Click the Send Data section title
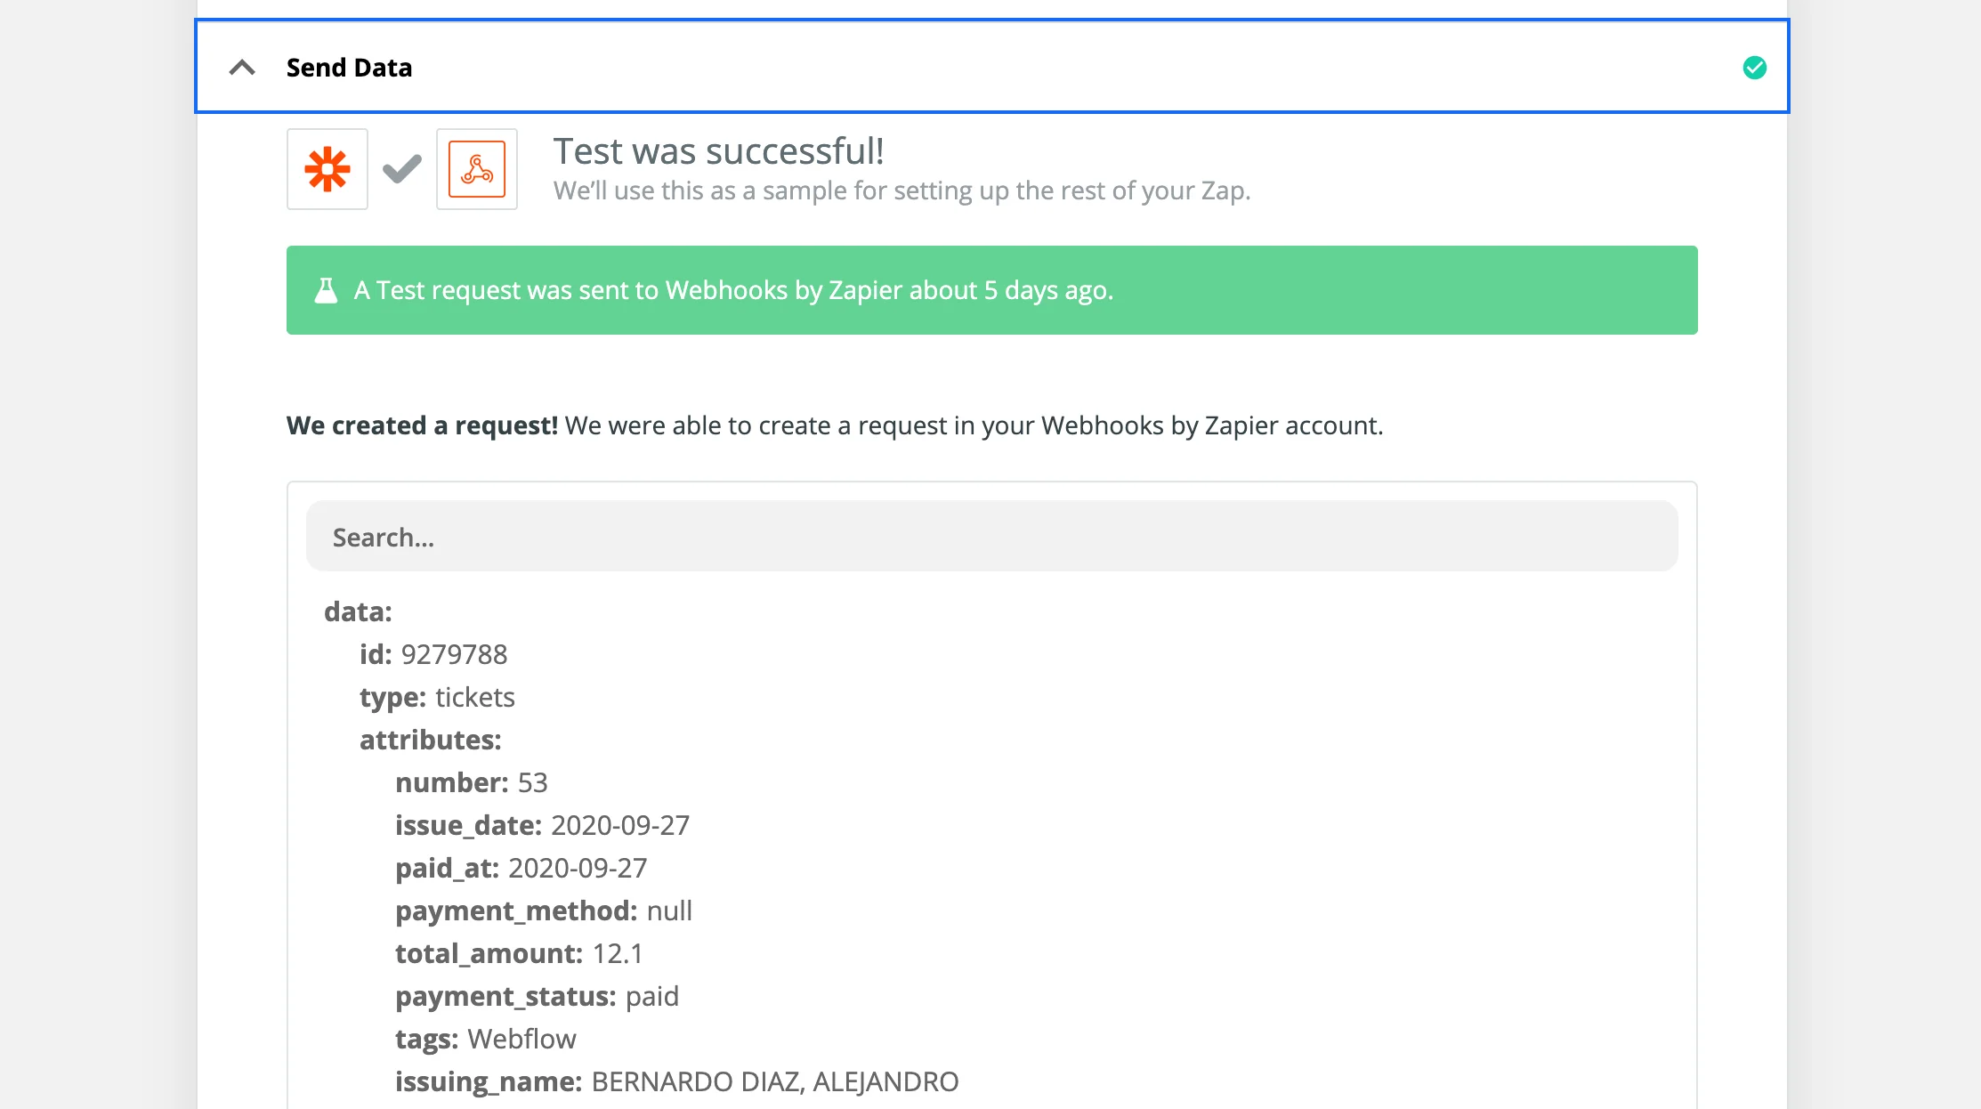The image size is (1981, 1109). [x=349, y=68]
